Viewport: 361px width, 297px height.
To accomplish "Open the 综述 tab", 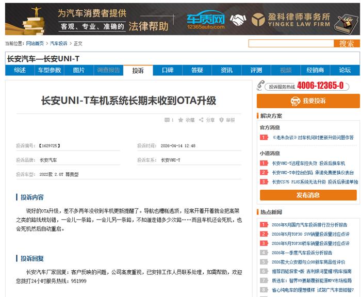I will (20, 70).
